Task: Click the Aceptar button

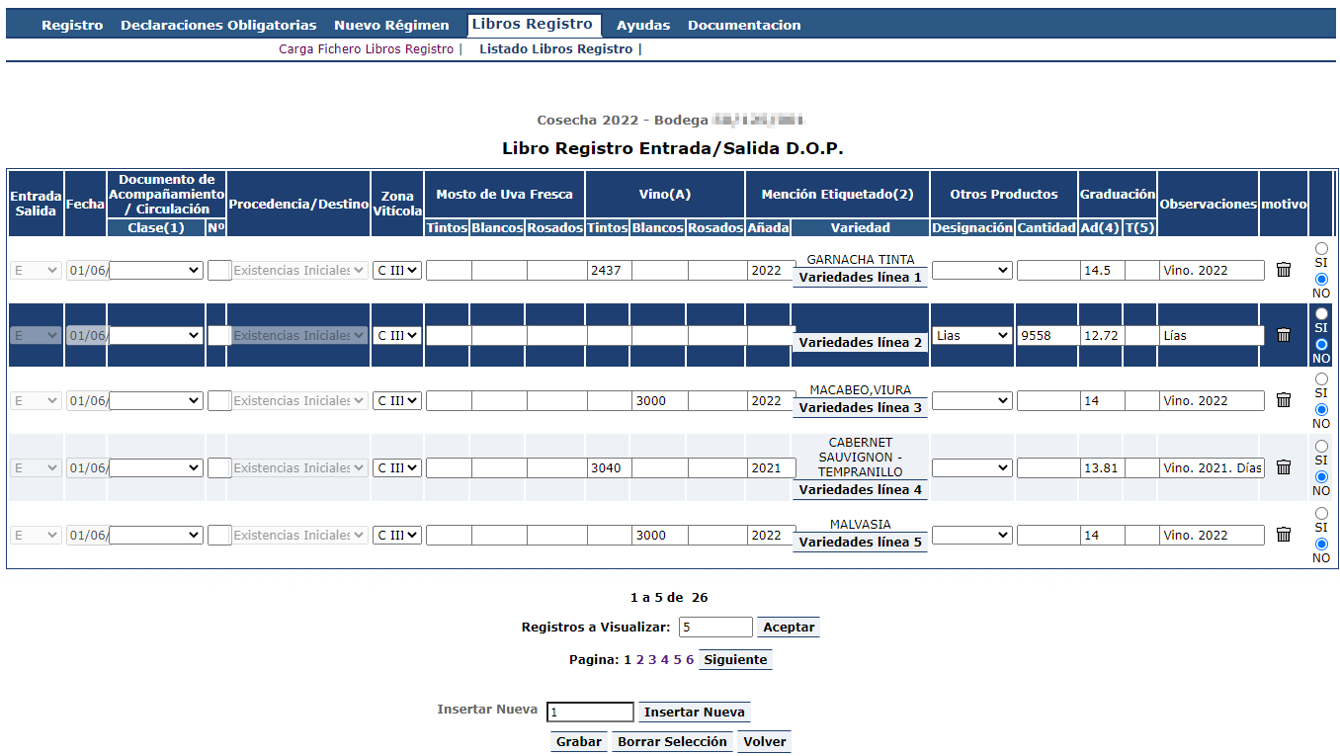Action: [x=789, y=628]
